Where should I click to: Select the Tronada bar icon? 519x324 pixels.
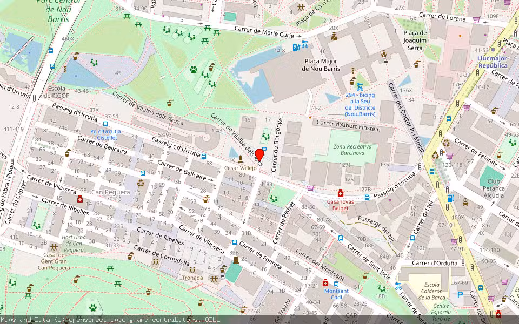pyautogui.click(x=192, y=271)
